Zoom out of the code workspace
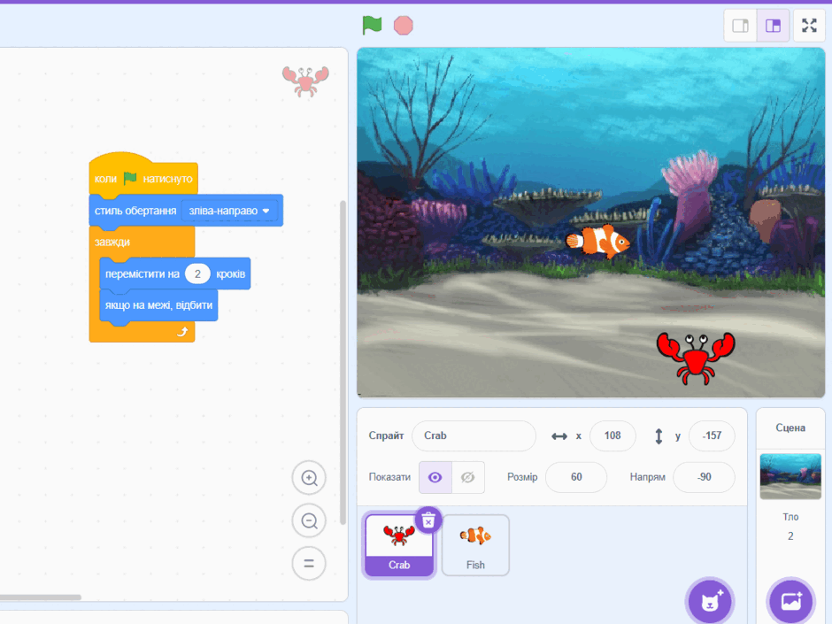Screen dimensions: 832x624 (x=309, y=520)
